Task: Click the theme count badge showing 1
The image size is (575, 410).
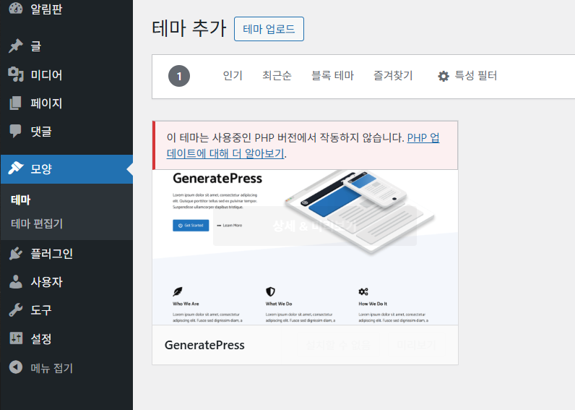Action: (x=179, y=76)
